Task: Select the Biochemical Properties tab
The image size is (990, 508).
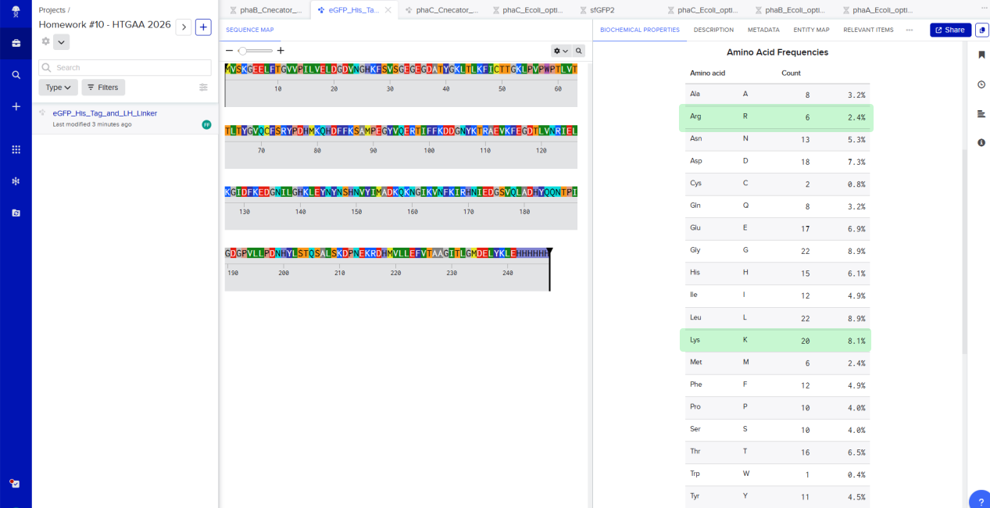Action: coord(640,30)
